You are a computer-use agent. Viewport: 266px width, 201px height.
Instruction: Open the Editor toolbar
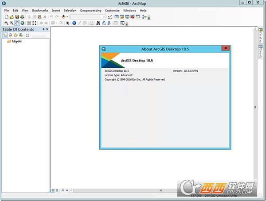pyautogui.click(x=110, y=17)
